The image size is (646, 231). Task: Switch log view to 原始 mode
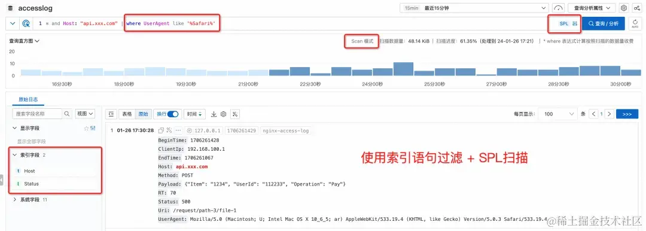pos(143,114)
